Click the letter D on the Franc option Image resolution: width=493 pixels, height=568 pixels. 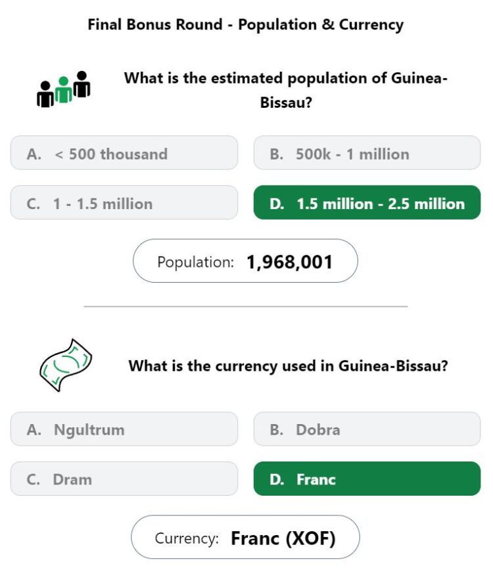[x=276, y=480]
